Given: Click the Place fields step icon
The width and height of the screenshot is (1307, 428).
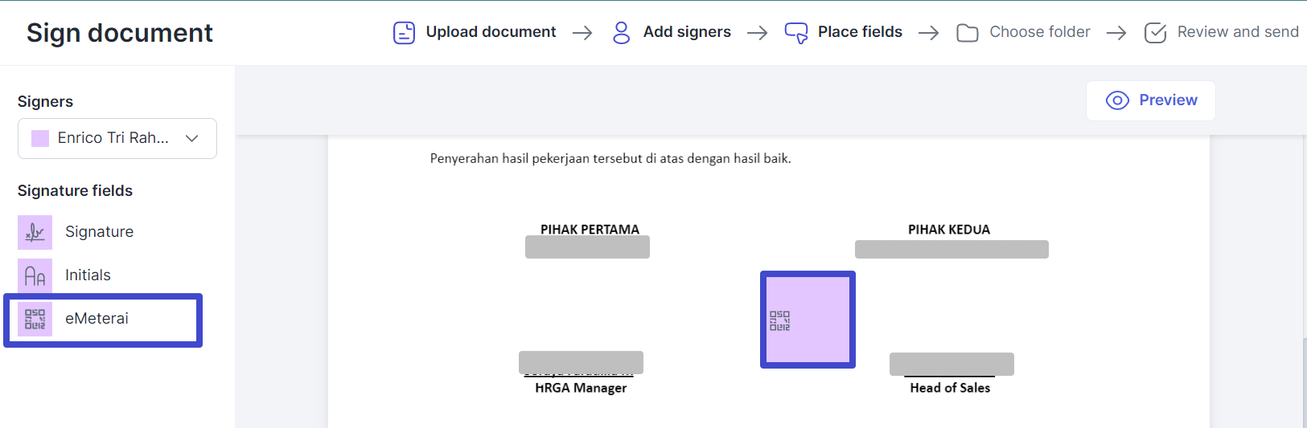Looking at the screenshot, I should pyautogui.click(x=796, y=33).
